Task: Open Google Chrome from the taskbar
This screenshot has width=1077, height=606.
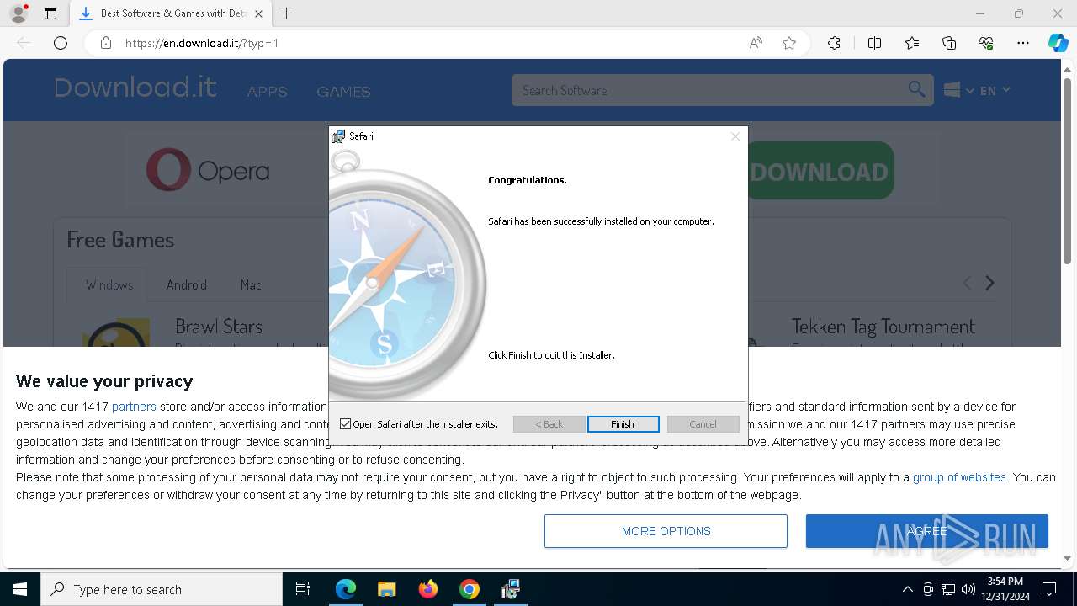Action: click(x=470, y=589)
